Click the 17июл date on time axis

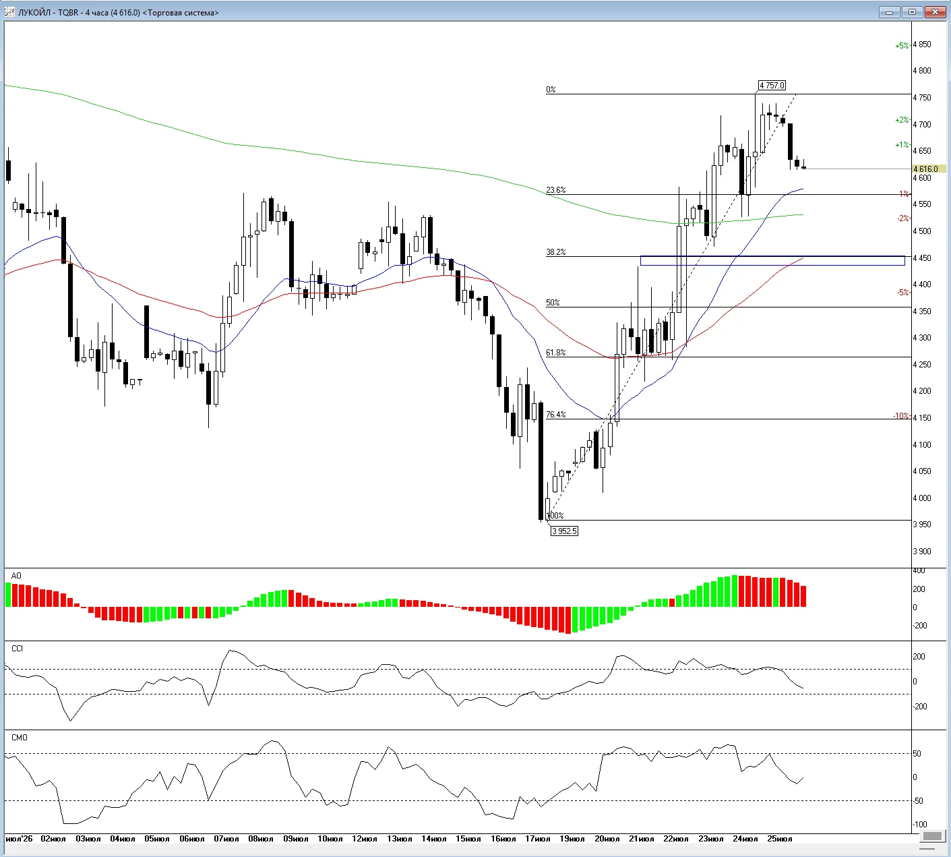click(x=537, y=839)
